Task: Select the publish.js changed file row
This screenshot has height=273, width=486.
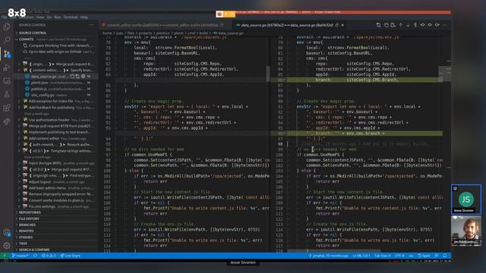Action: [x=57, y=89]
